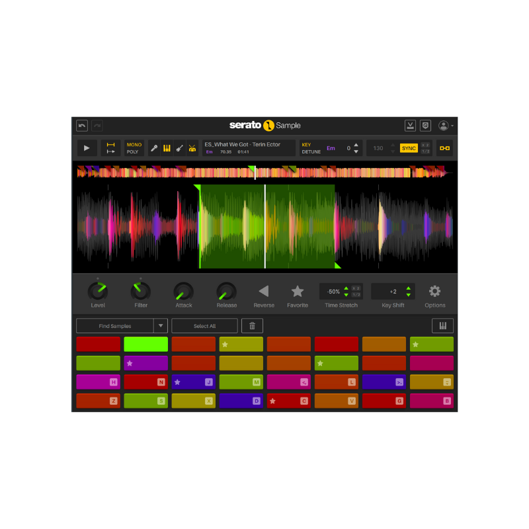
Task: Increase Time Stretch with up arrow
Action: [x=346, y=288]
